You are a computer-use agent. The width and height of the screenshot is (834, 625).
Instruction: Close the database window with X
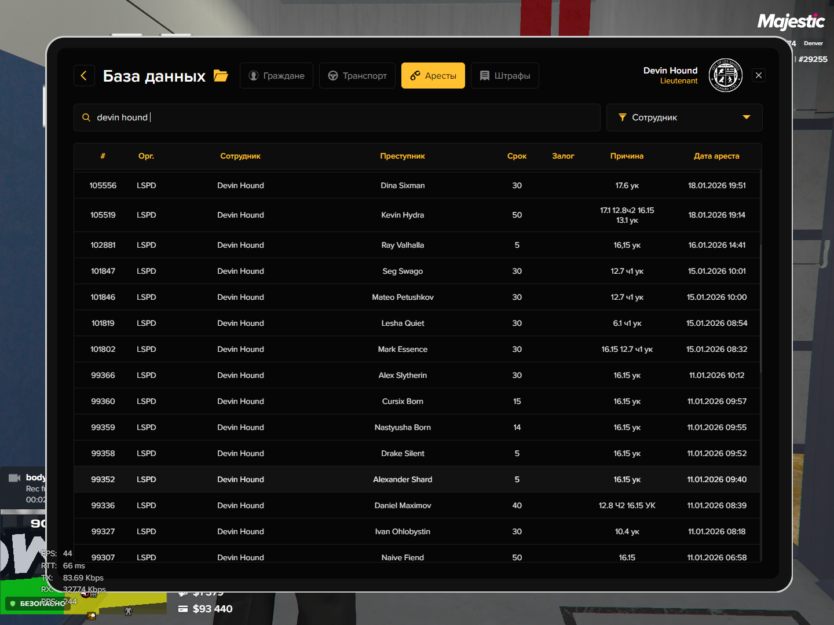759,75
